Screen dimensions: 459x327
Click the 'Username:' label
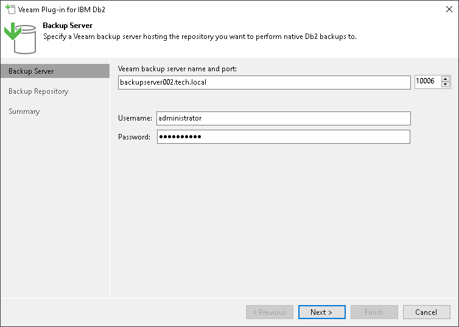[135, 118]
